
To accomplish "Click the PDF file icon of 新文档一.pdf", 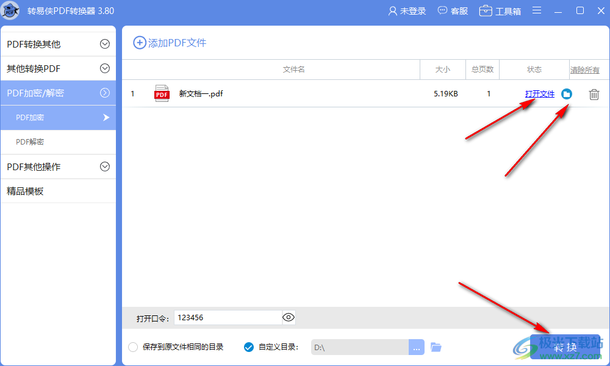I will [162, 93].
